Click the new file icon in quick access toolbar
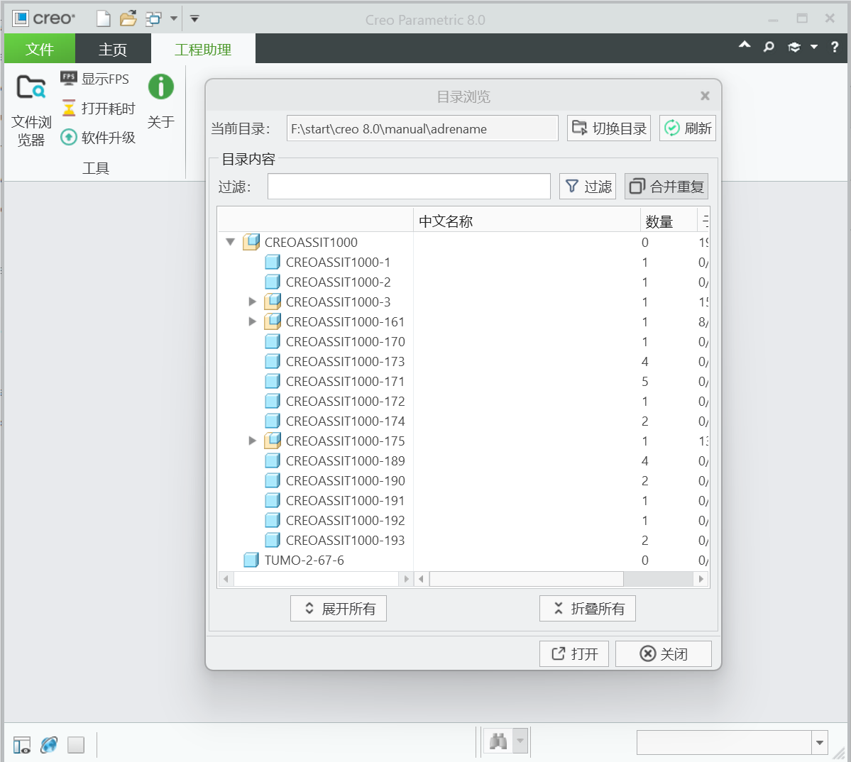 (x=104, y=19)
